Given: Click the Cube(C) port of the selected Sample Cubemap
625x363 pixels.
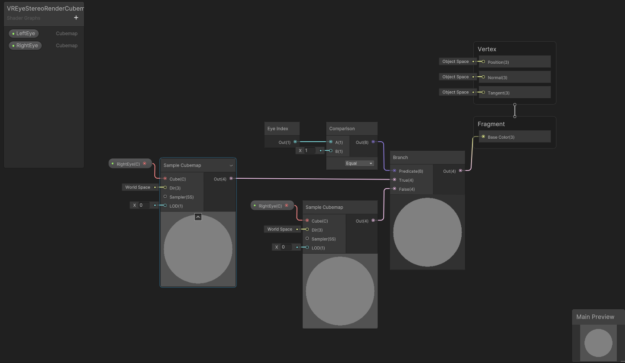Looking at the screenshot, I should click(165, 178).
